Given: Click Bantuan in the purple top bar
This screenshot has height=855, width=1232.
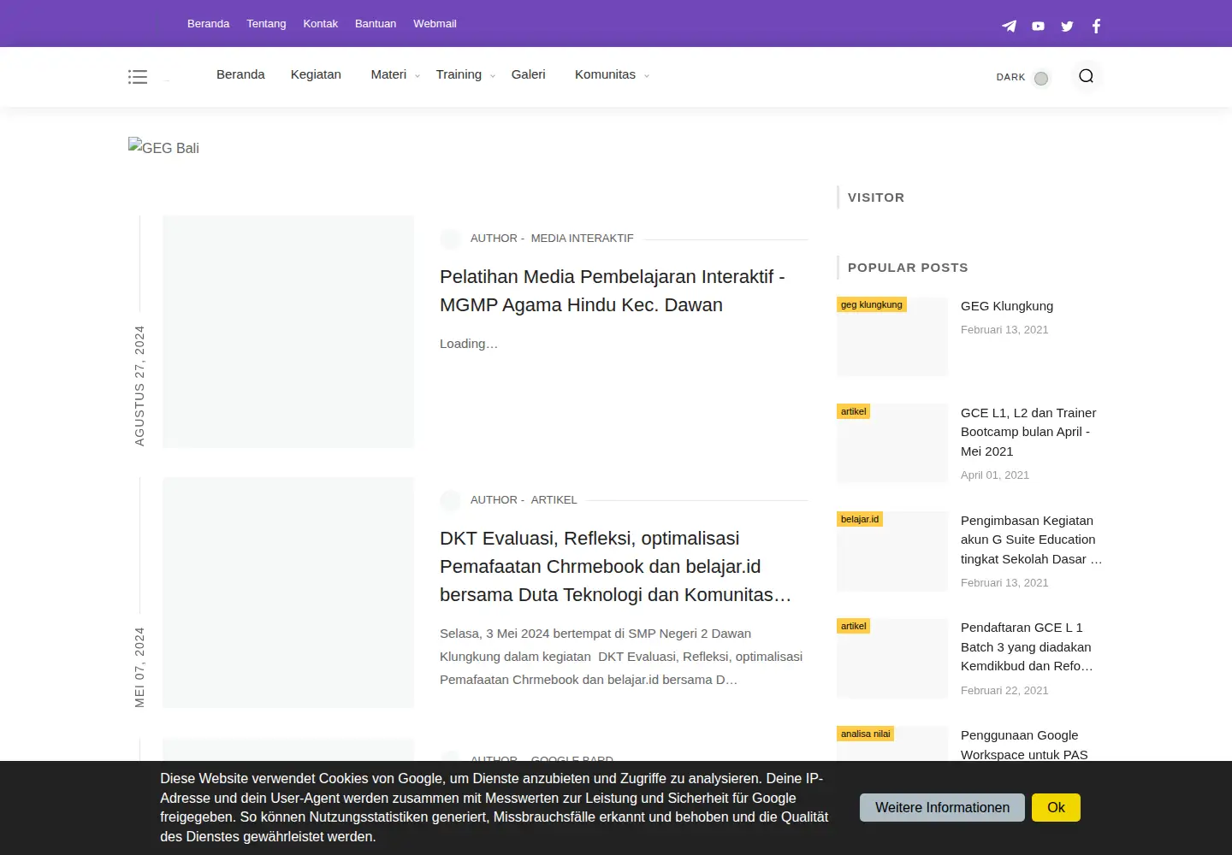Looking at the screenshot, I should tap(376, 24).
